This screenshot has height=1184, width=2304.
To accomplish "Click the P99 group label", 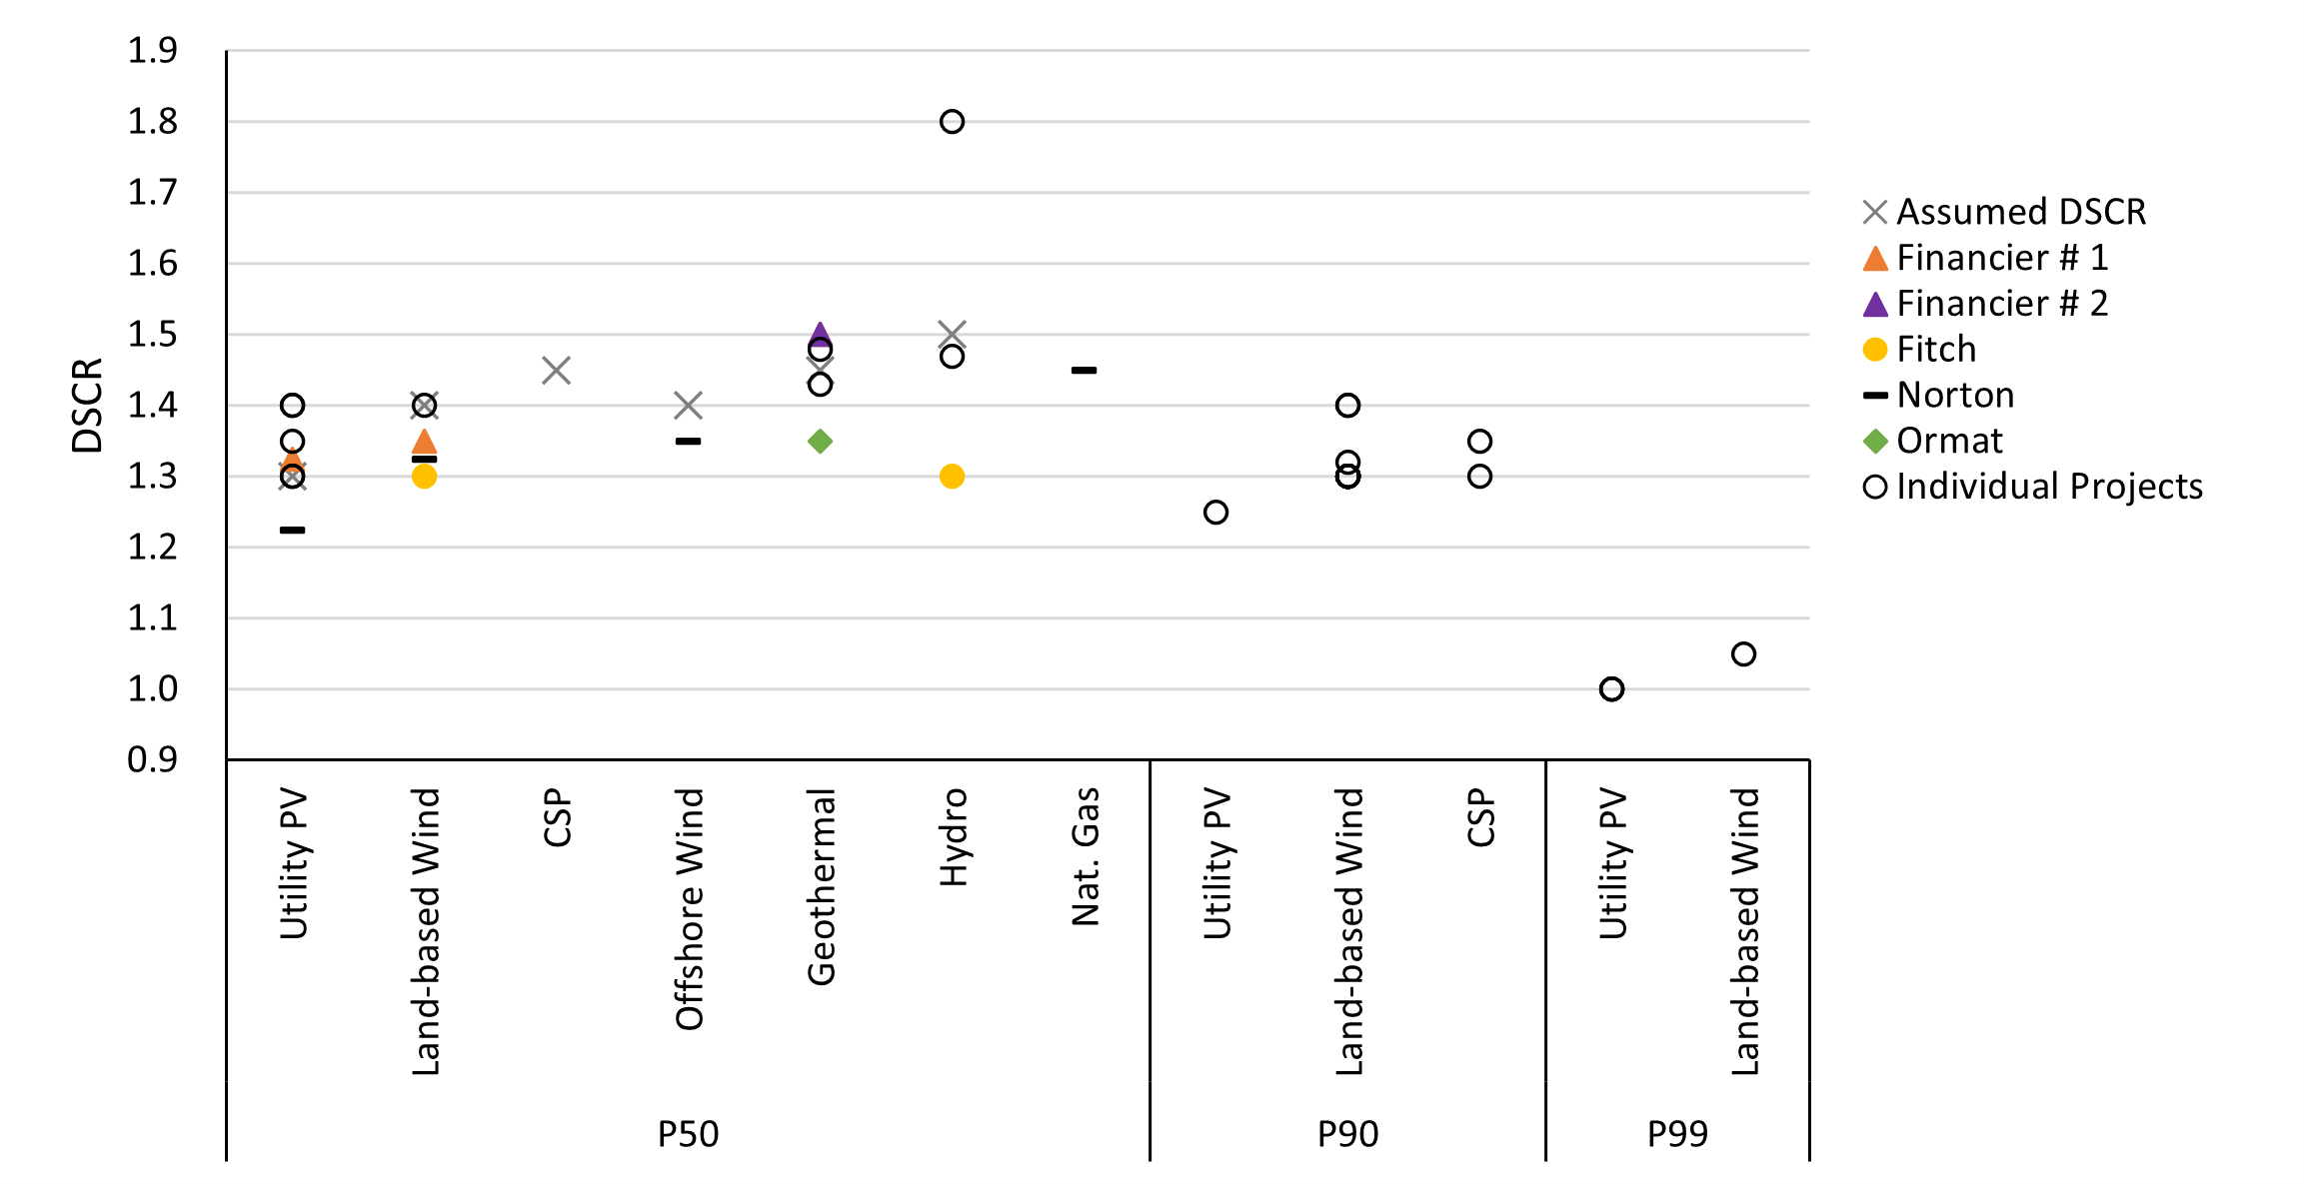I will click(x=1677, y=1134).
